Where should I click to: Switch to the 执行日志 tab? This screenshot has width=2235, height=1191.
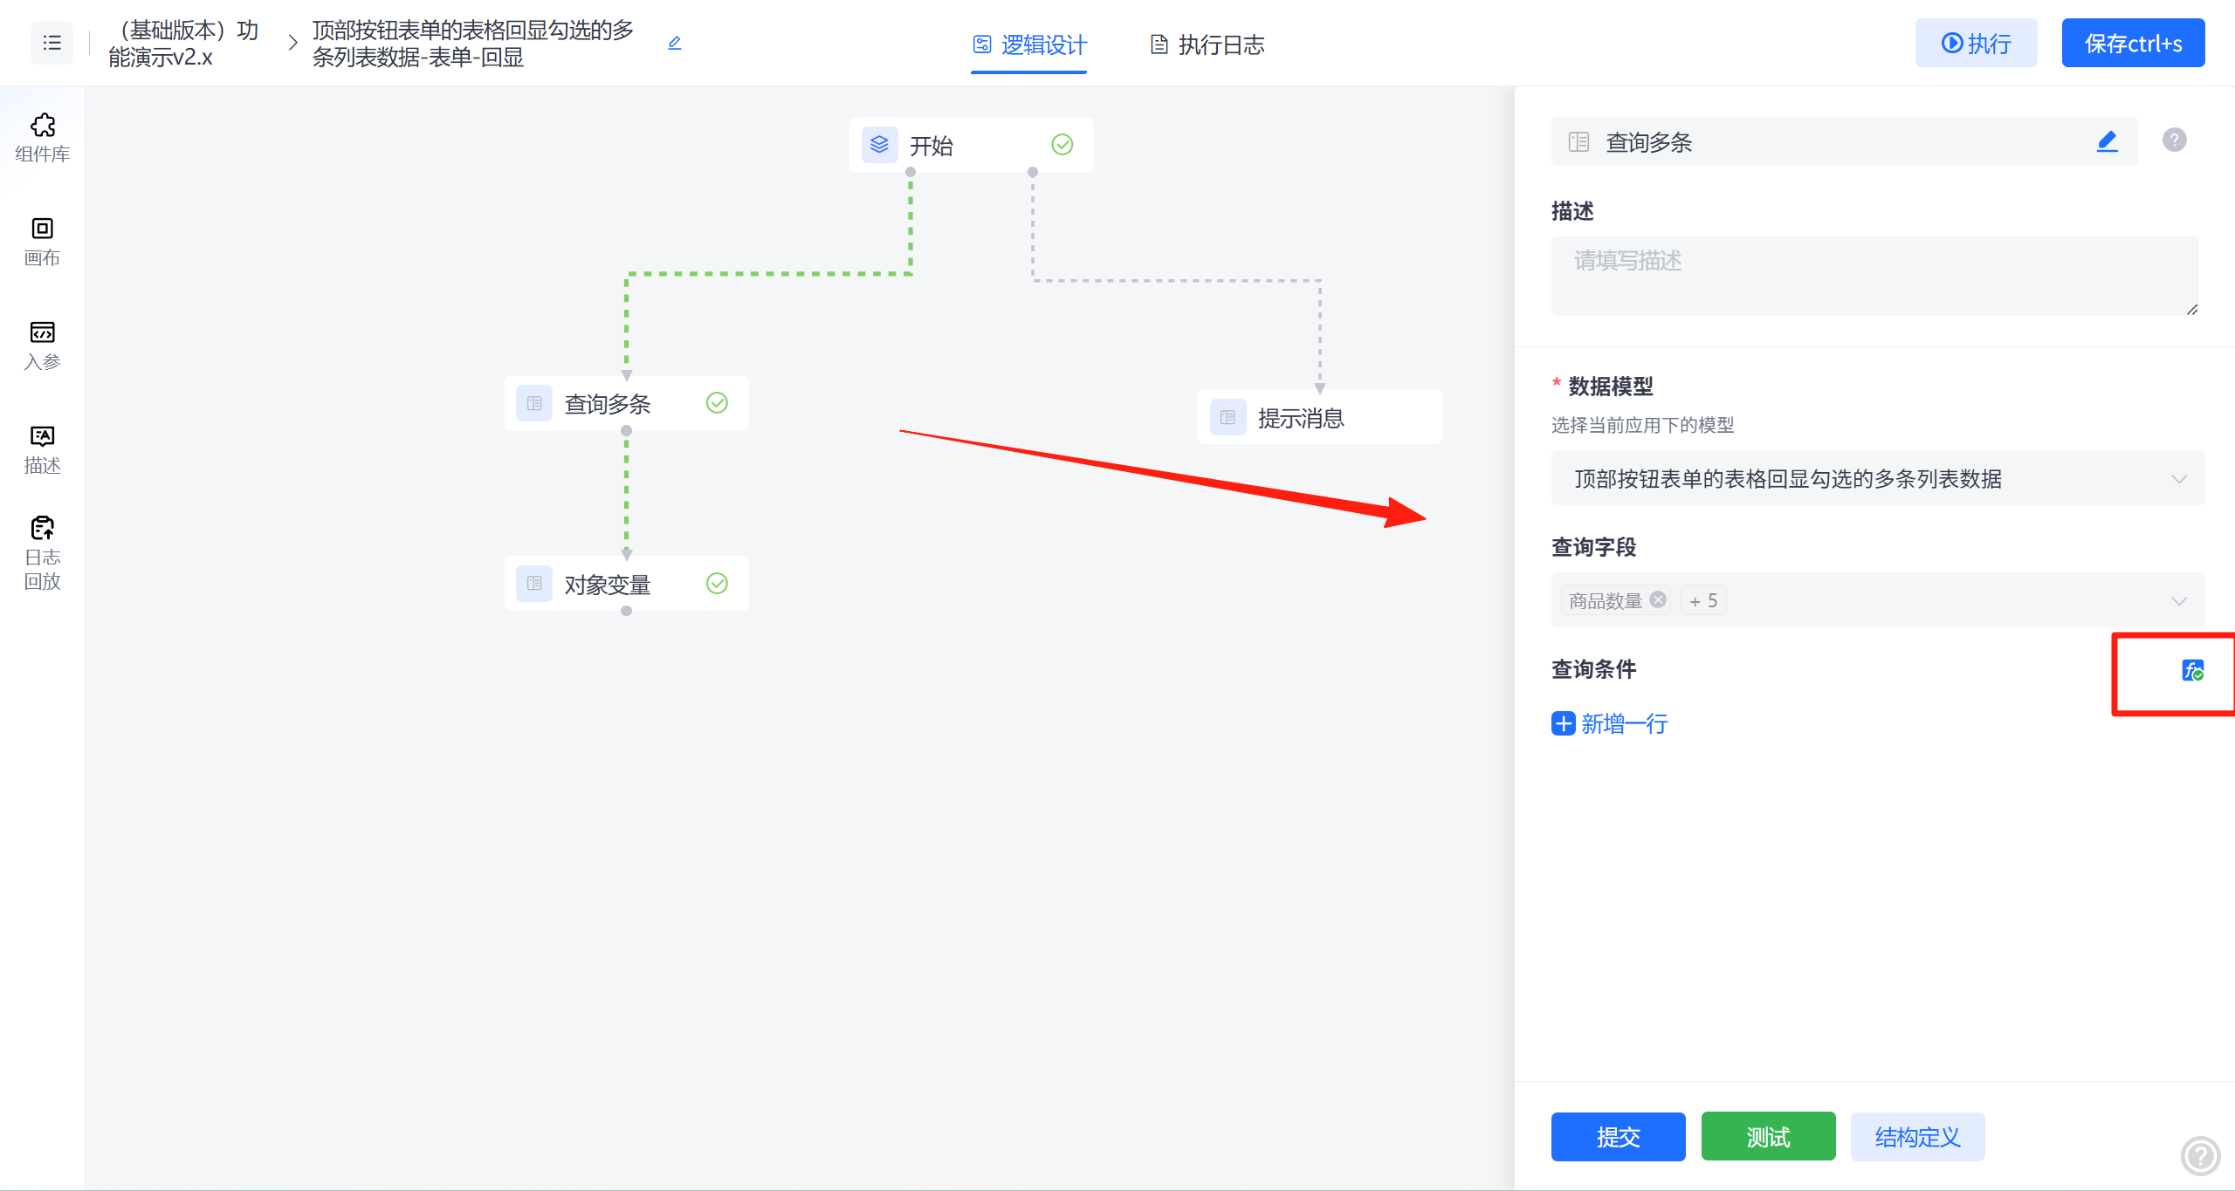pos(1207,44)
